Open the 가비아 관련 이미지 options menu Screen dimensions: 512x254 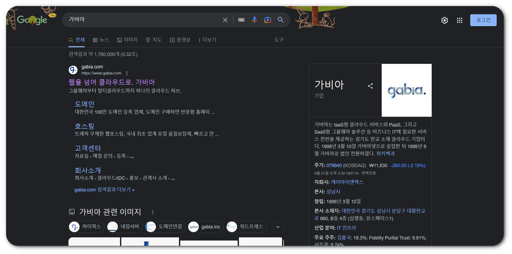(x=153, y=212)
